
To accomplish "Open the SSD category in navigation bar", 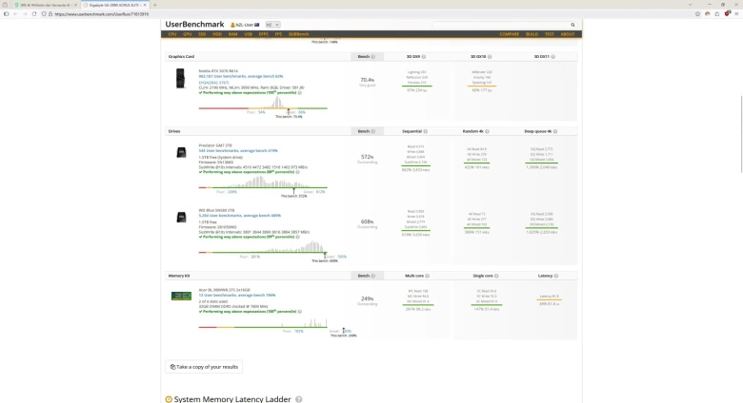I will (202, 34).
